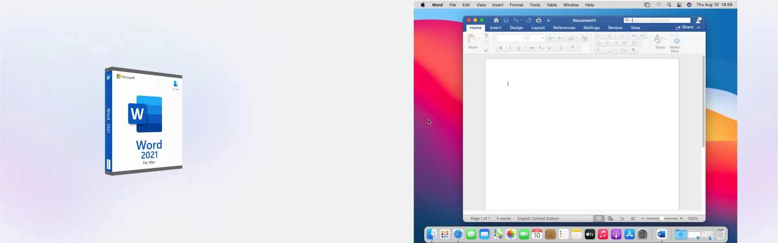The height and width of the screenshot is (243, 778).
Task: Collapse the ribbon with the chevron
Action: click(699, 28)
